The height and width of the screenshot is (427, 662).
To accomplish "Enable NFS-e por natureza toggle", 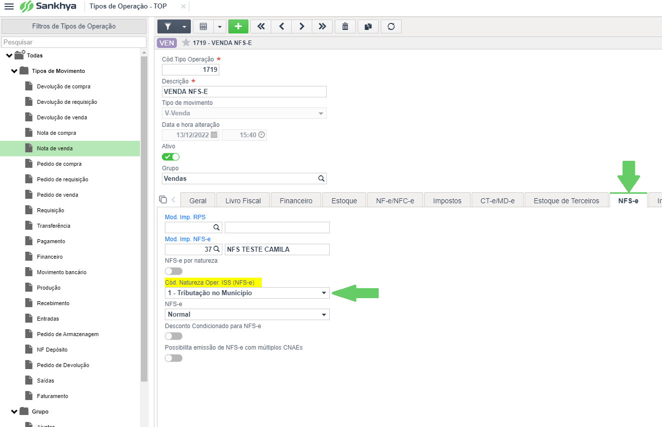I will click(173, 271).
